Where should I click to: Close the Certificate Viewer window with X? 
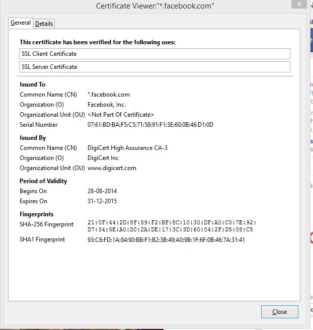(x=299, y=4)
